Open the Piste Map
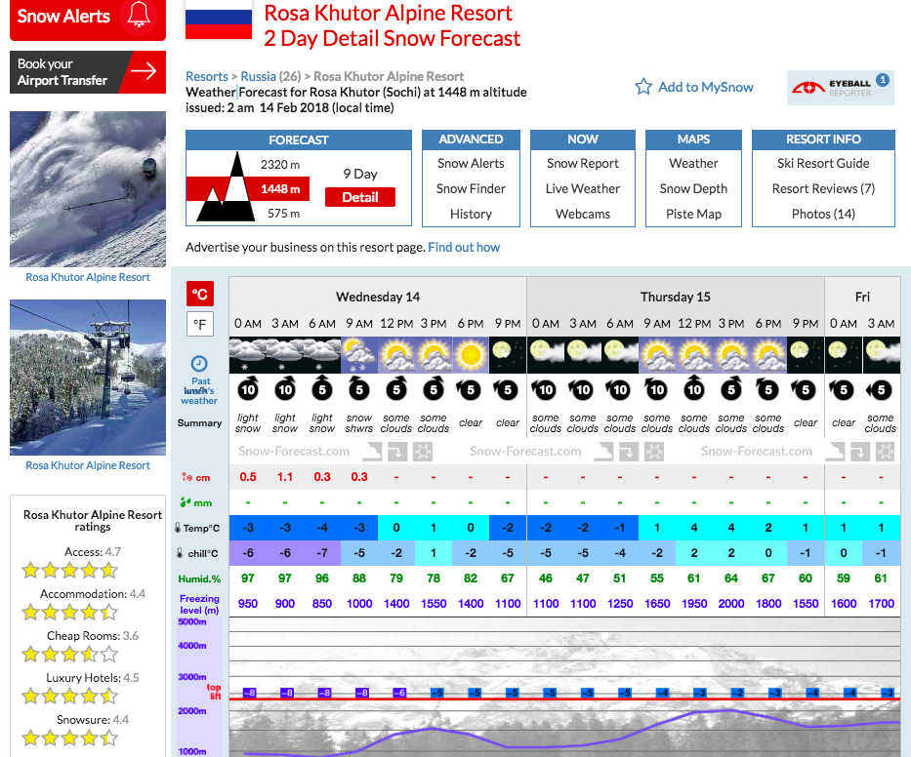 coord(693,215)
